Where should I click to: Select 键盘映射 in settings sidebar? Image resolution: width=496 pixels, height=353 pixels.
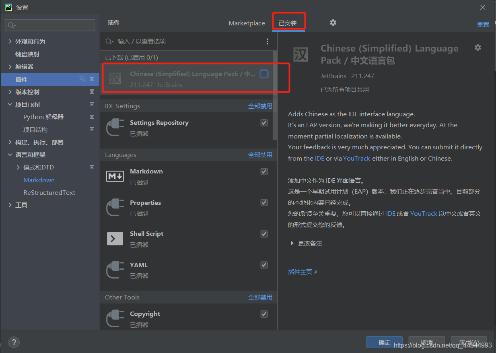coord(27,54)
